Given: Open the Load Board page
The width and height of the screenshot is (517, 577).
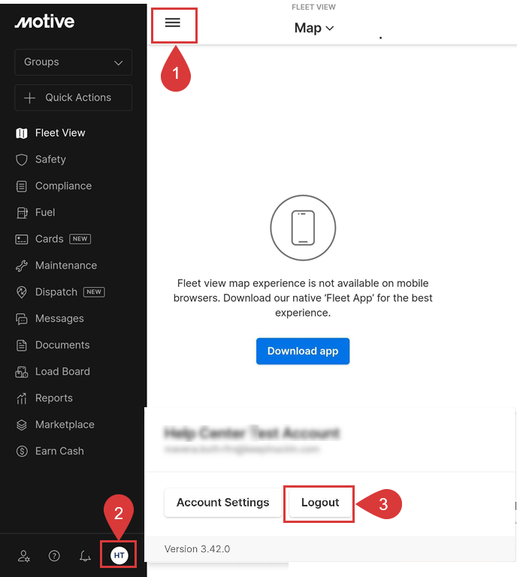Looking at the screenshot, I should 62,371.
